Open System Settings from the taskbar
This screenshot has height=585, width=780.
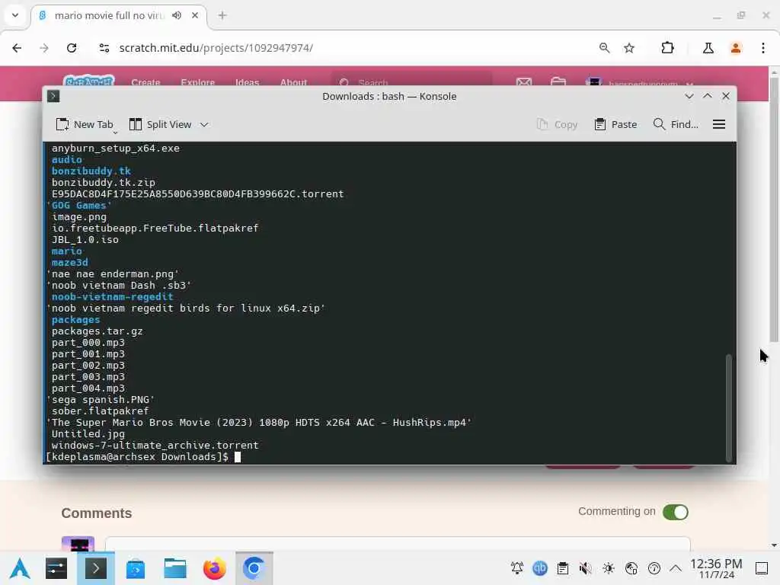pyautogui.click(x=56, y=568)
